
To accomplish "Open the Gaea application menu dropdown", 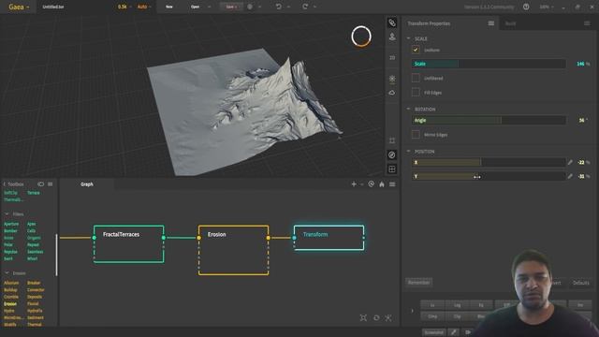I will [x=19, y=7].
